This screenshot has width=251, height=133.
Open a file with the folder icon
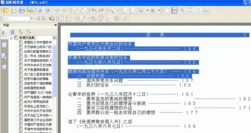click(6, 10)
